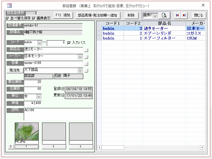Open the 単位 dropdown
The image size is (212, 159).
pos(39,97)
